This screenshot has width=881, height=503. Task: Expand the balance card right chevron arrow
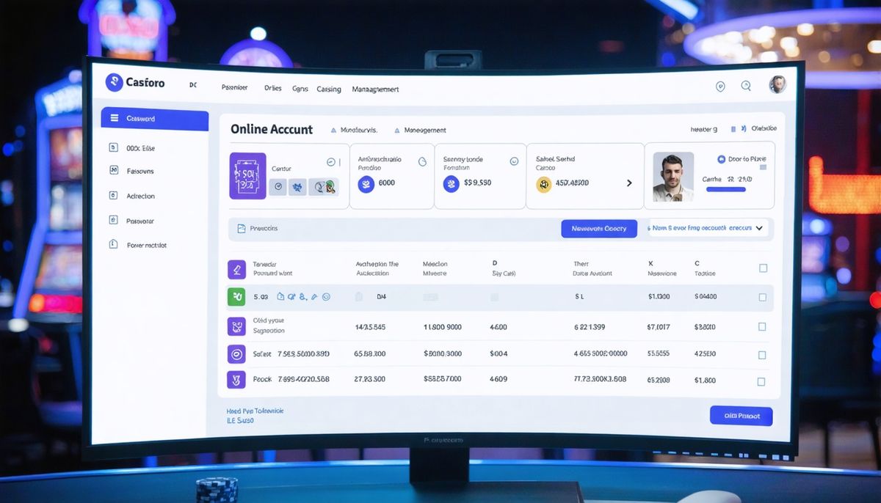coord(629,183)
